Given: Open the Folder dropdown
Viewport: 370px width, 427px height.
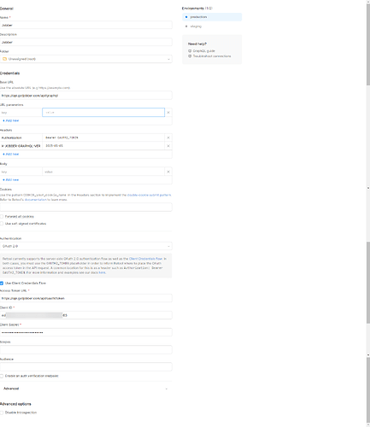Looking at the screenshot, I should (86, 59).
